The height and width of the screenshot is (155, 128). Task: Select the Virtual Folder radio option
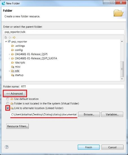8,104
